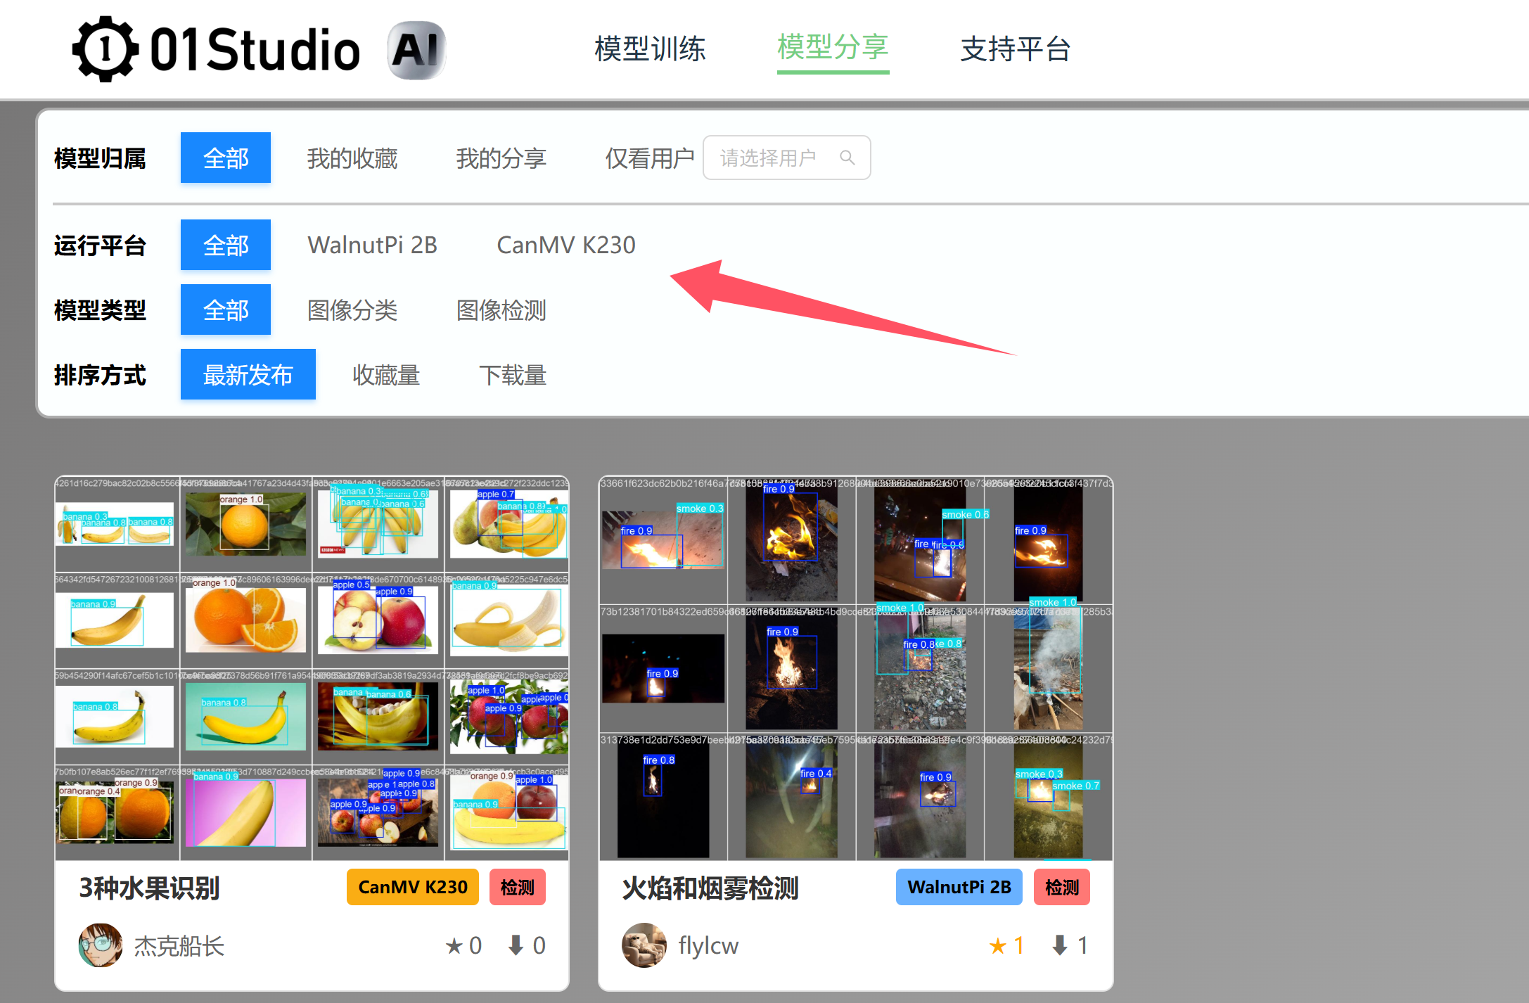
Task: Select 图像检测 model type filter
Action: tap(501, 310)
